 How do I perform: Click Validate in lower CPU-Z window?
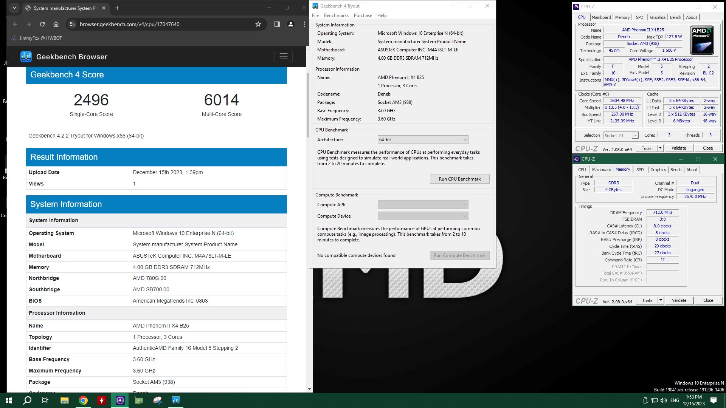(x=679, y=300)
